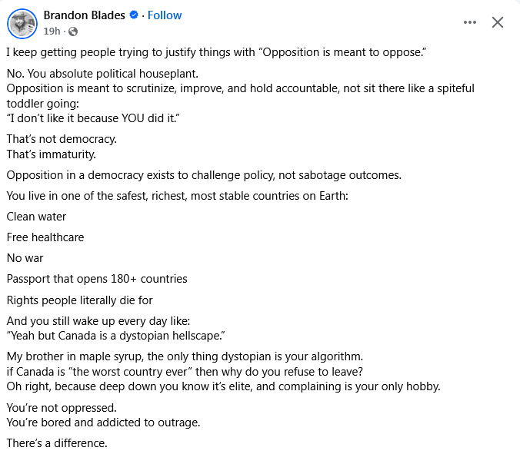Click the "No war" line
Viewport: 520px width, 454px height.
coord(25,258)
